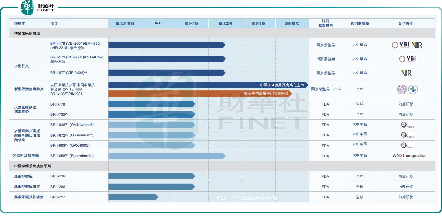The width and height of the screenshot is (442, 220).
Task: Click the VBI logo in the PEG-IFN-α row
Action: [407, 59]
